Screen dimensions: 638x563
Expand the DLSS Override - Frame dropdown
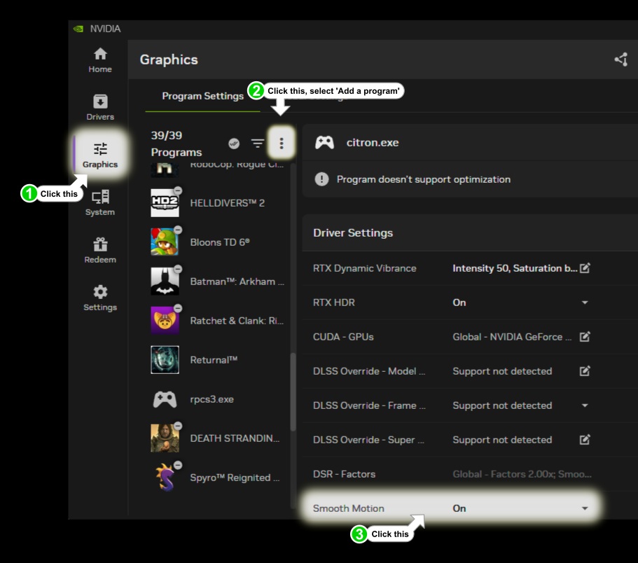click(x=585, y=405)
